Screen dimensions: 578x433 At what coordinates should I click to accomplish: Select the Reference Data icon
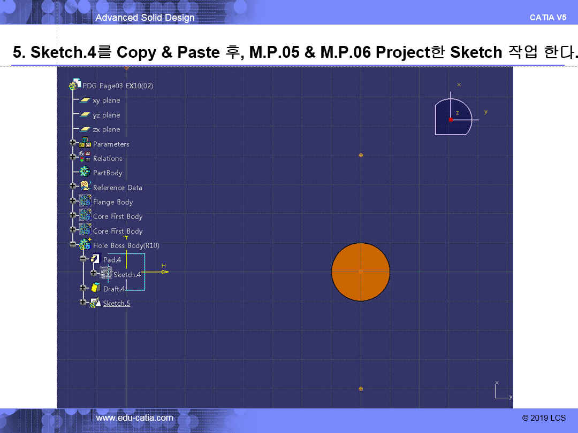pyautogui.click(x=85, y=187)
